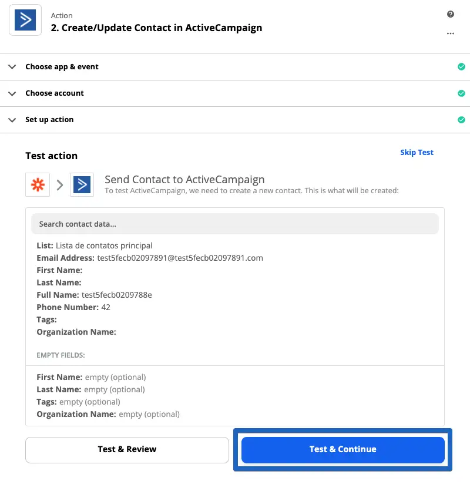Expand the Choose account section chevron

(12, 93)
